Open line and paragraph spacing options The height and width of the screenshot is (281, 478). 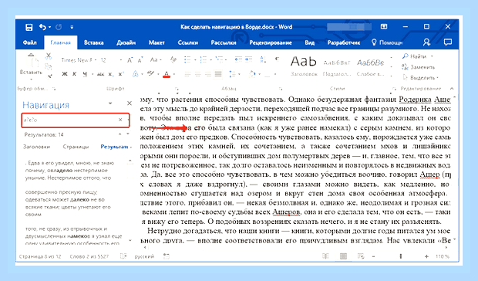[x=232, y=74]
